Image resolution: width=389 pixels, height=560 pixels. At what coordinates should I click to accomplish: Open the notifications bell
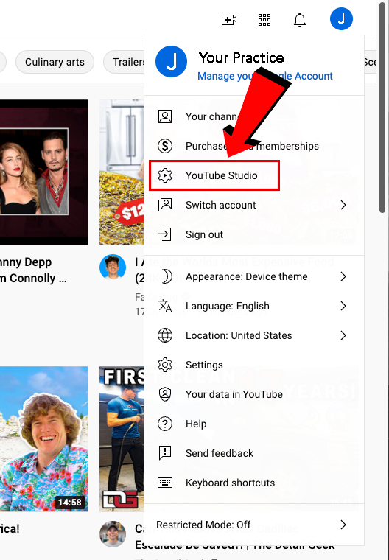(300, 20)
